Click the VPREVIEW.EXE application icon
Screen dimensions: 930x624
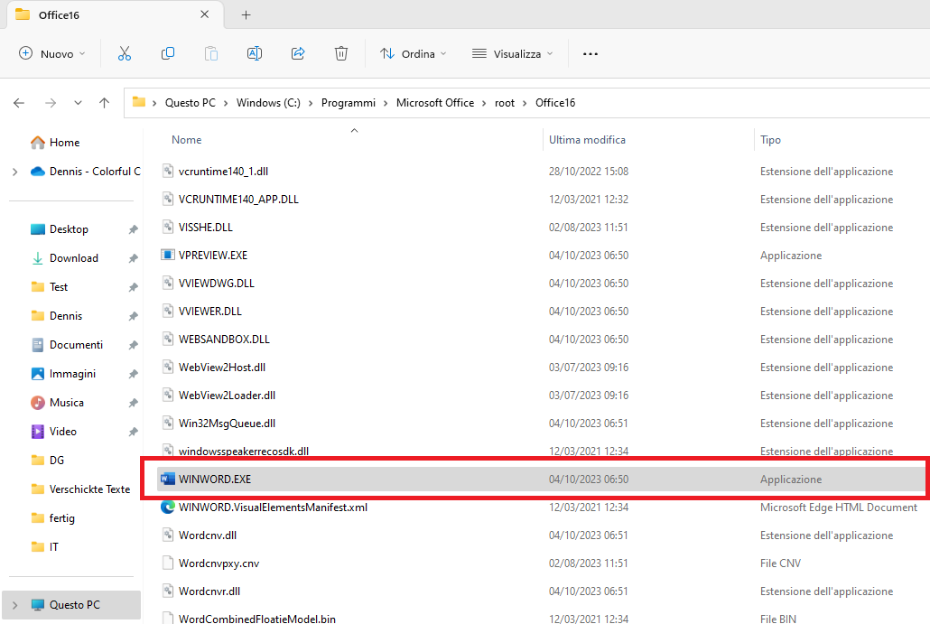[168, 255]
